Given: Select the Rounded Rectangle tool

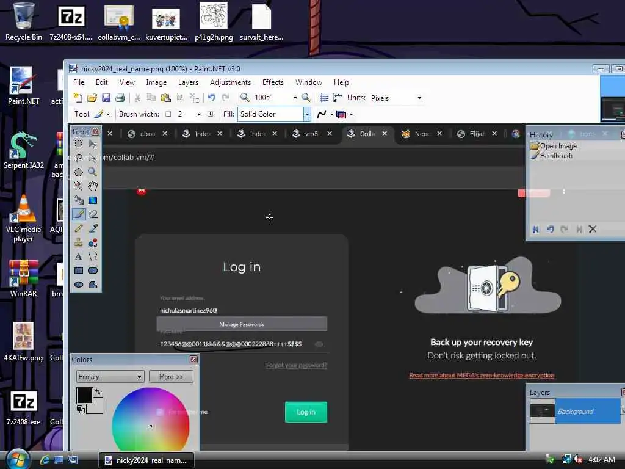Looking at the screenshot, I should pos(93,271).
